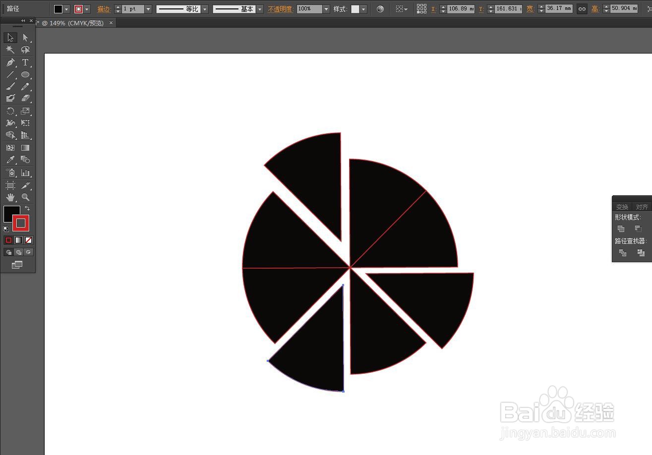Swap fill and stroke colors
Image resolution: width=652 pixels, height=455 pixels.
click(27, 209)
